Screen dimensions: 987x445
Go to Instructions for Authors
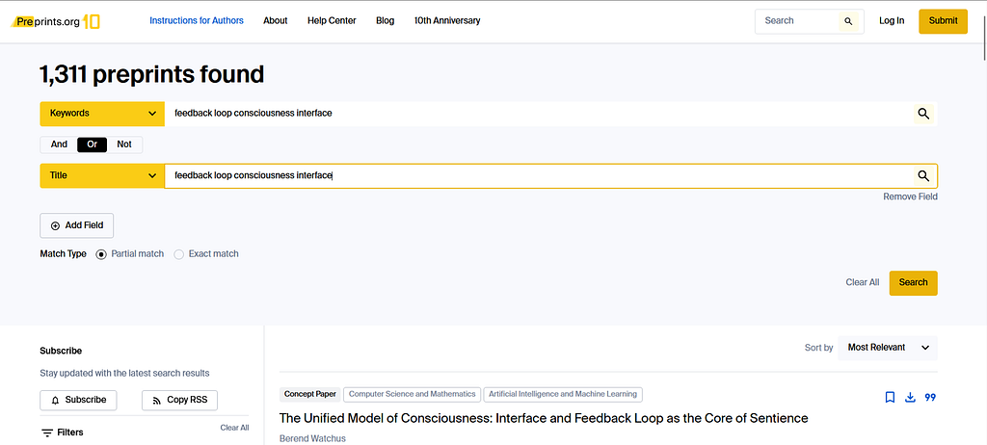(x=197, y=20)
